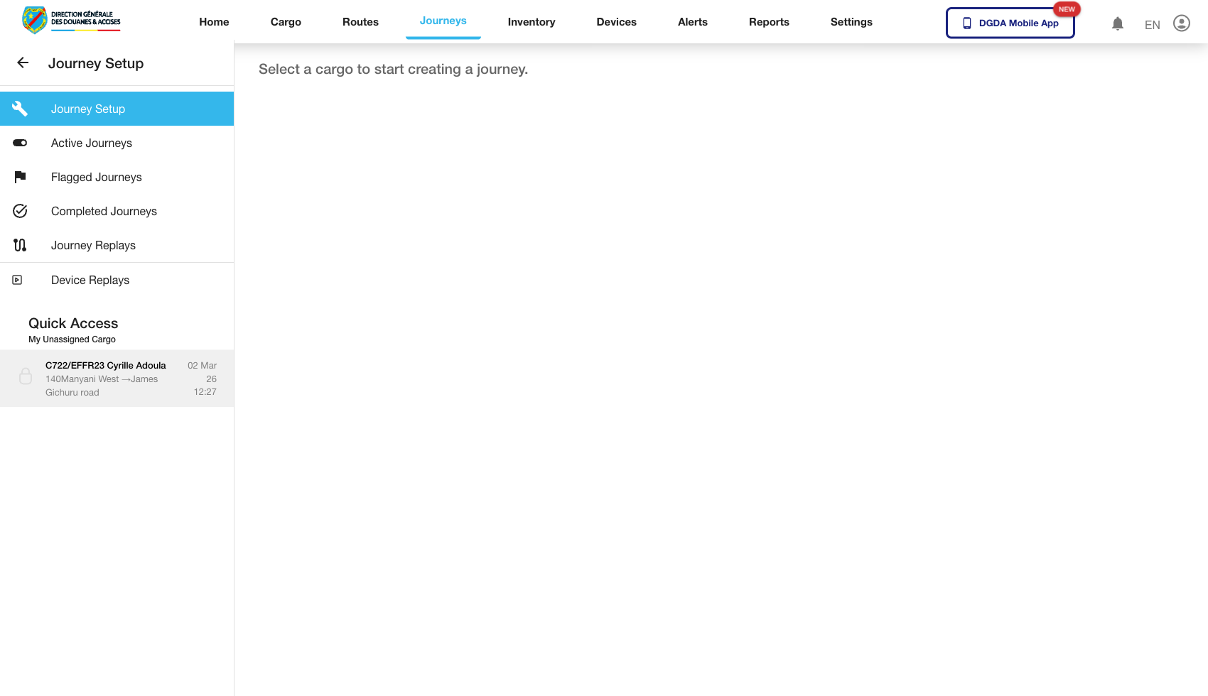This screenshot has height=696, width=1208.
Task: Click the DGDA Douanes et Accises logo
Action: (70, 20)
